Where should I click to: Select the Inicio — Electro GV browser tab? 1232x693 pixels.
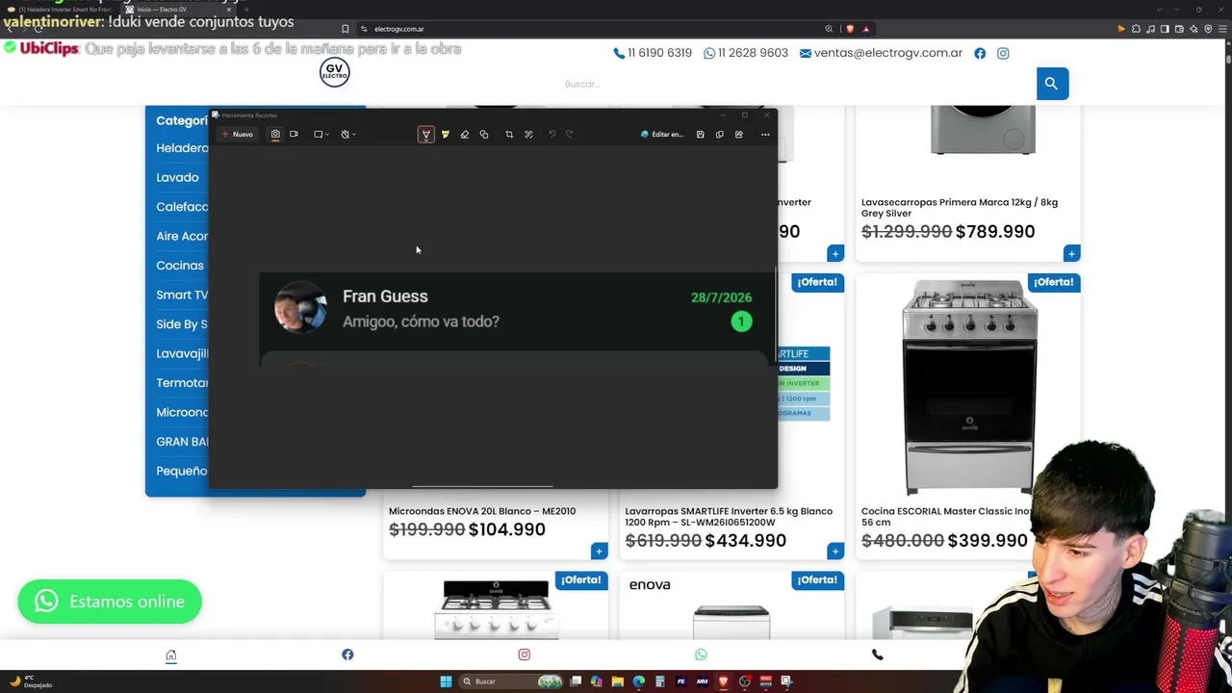[x=179, y=10]
